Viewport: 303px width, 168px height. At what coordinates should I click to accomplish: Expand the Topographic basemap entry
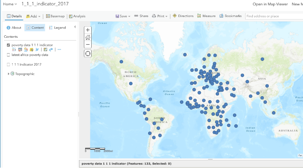coord(8,74)
